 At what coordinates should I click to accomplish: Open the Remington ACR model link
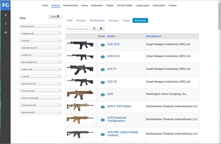(110, 94)
